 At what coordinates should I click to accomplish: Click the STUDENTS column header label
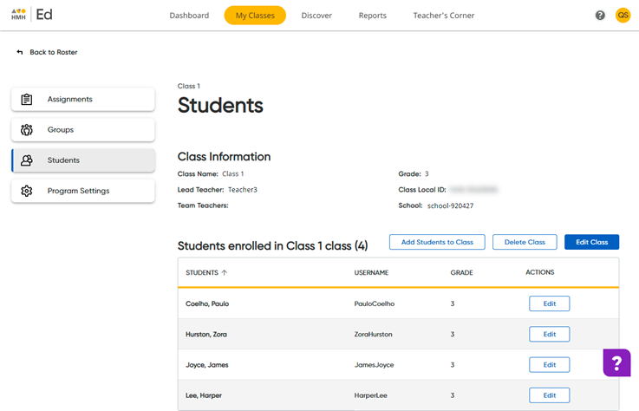point(202,272)
